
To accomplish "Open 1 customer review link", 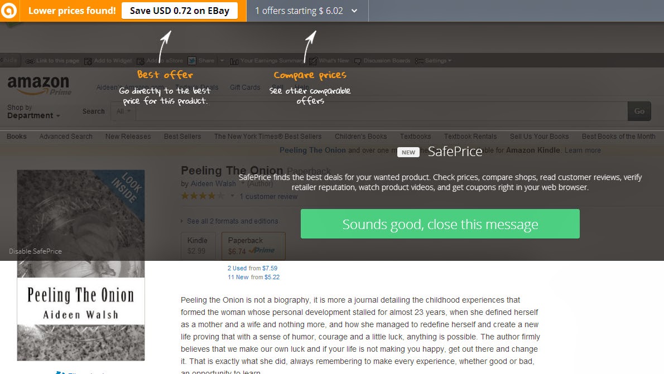I will point(268,196).
